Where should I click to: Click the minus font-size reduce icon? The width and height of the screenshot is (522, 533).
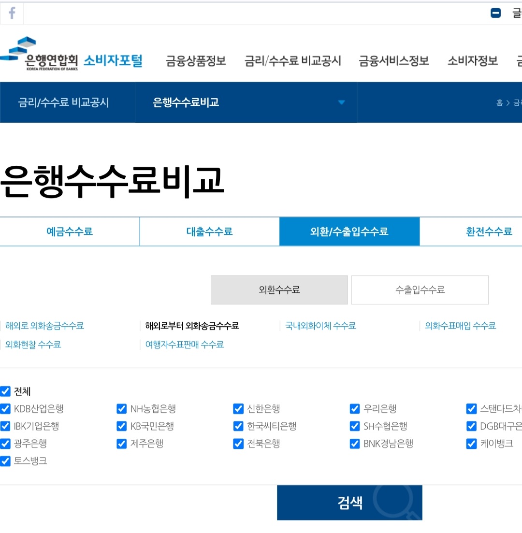(x=495, y=13)
